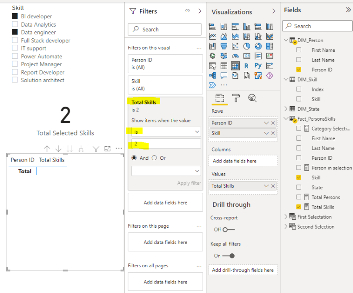Screen dimensions: 353x293
Task: Collapse the Visualizations pane chevron
Action: click(274, 11)
